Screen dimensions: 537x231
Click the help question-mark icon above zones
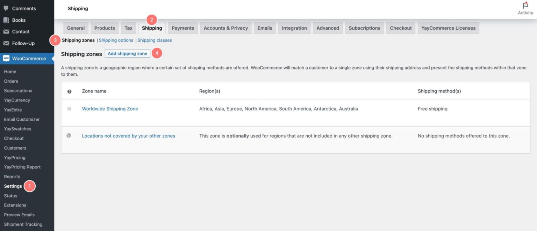pyautogui.click(x=69, y=91)
